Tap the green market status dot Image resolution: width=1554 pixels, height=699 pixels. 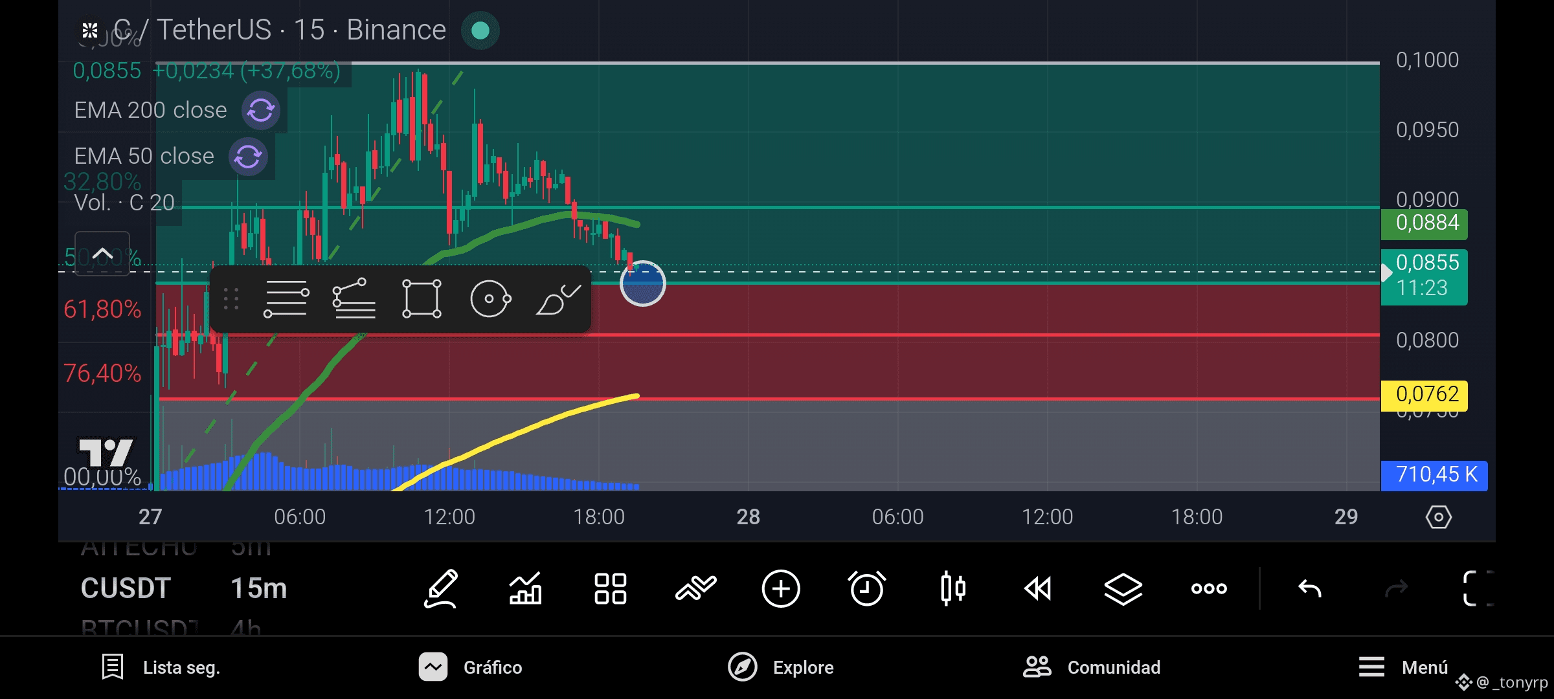coord(480,30)
